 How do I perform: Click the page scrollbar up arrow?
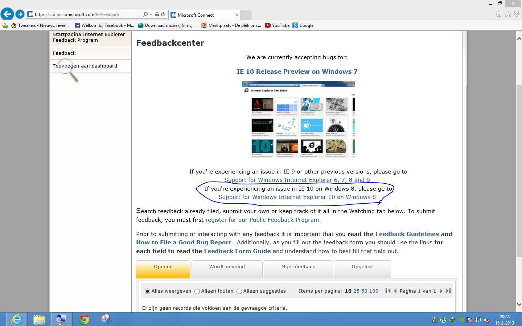pos(519,38)
